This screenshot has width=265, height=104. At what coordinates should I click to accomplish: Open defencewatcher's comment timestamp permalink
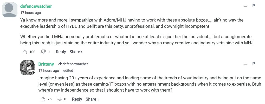point(30,13)
